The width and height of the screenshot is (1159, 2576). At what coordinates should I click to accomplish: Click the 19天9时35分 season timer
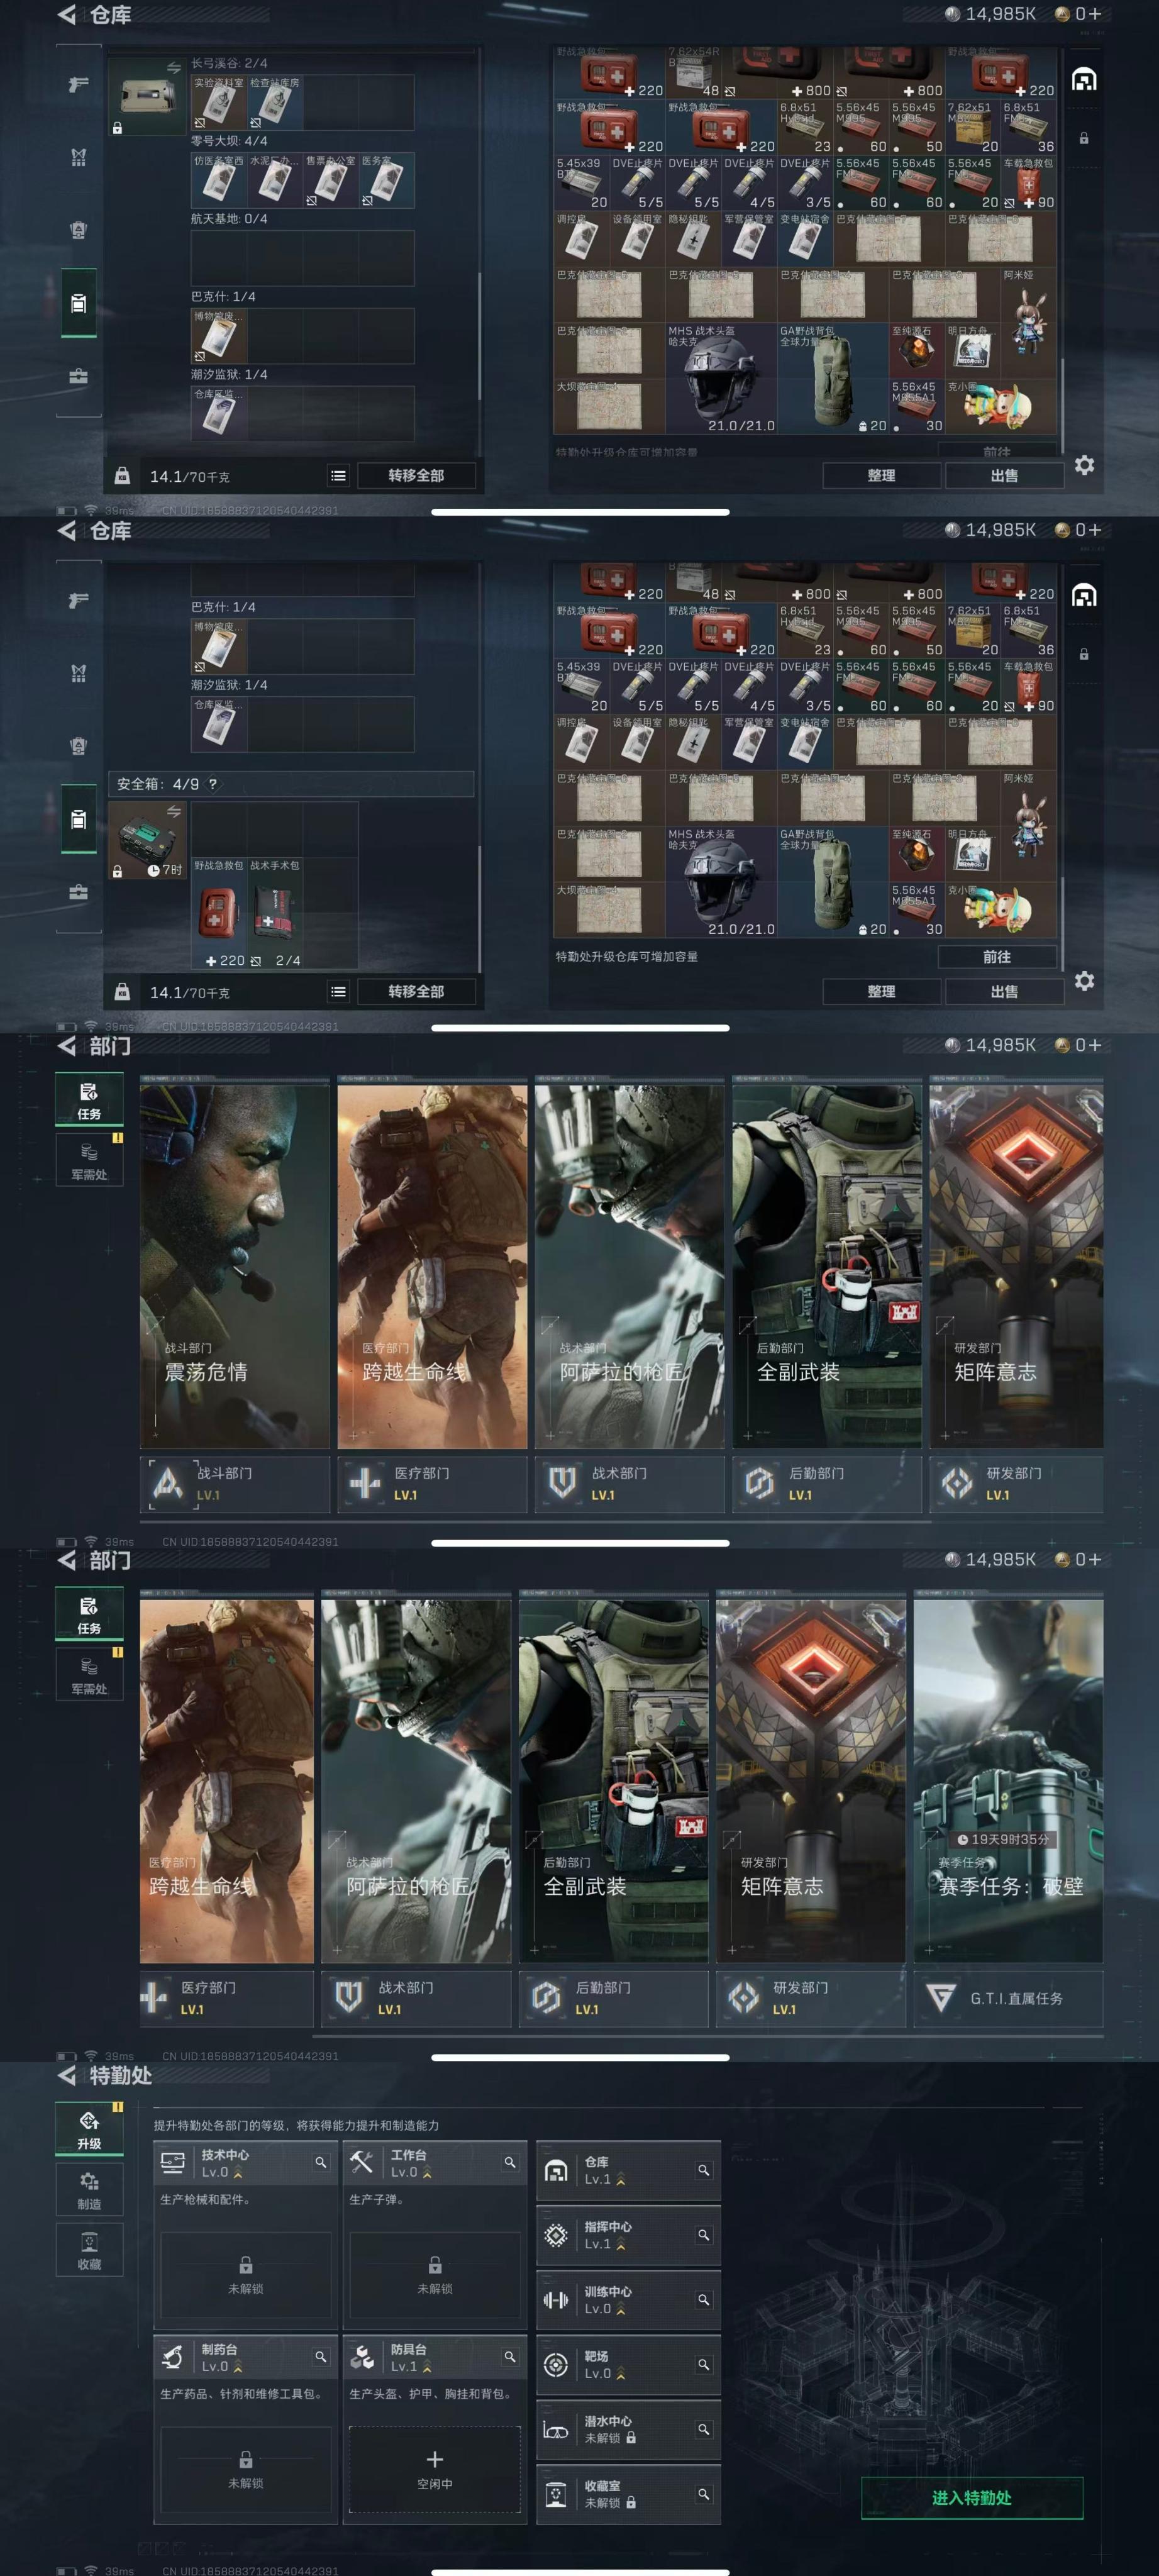pos(1003,1839)
